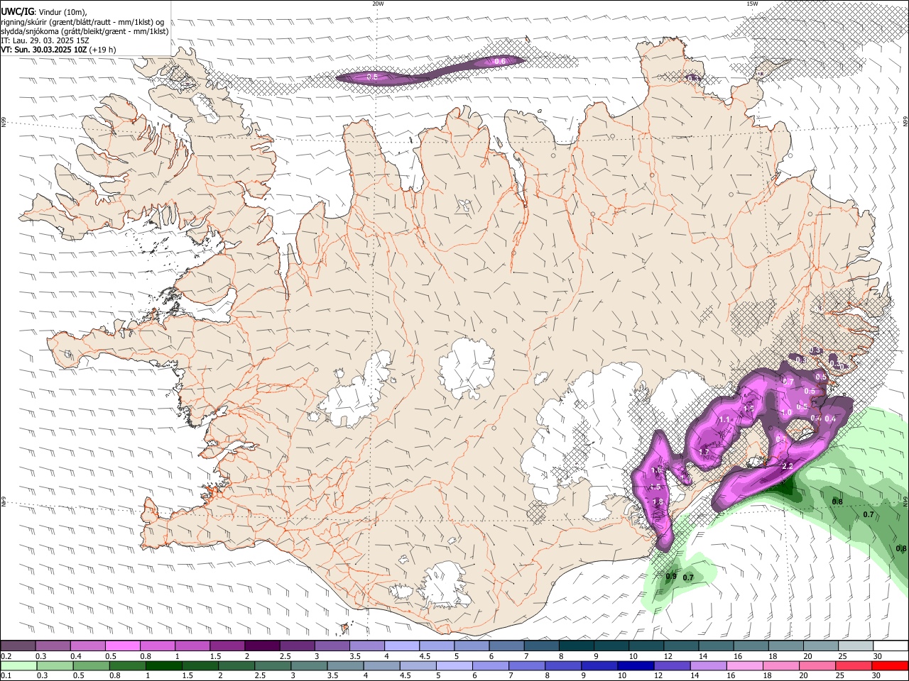Viewport: 909px width, 681px height.
Task: Click the '20W' longitude label
Action: (378, 4)
